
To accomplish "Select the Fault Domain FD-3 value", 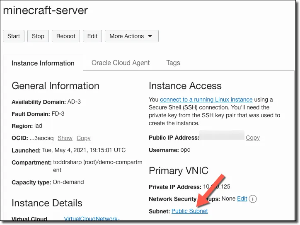I will pyautogui.click(x=58, y=114).
